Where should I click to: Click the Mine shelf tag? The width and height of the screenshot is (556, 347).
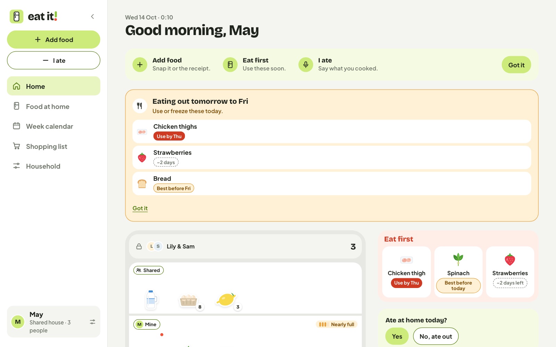click(x=147, y=324)
